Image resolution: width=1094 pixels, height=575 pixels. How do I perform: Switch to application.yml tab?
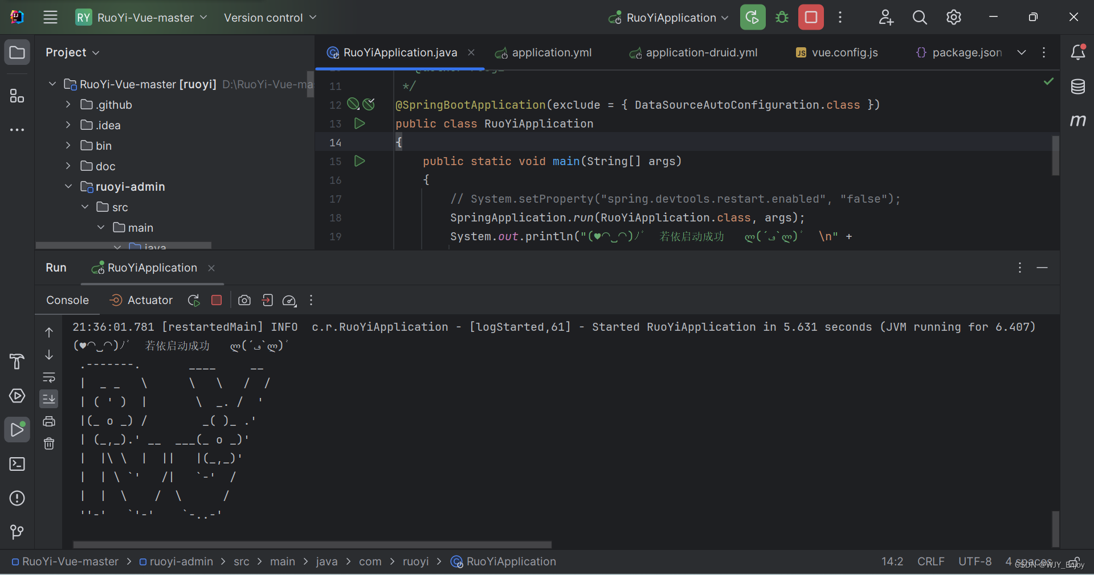pyautogui.click(x=543, y=53)
